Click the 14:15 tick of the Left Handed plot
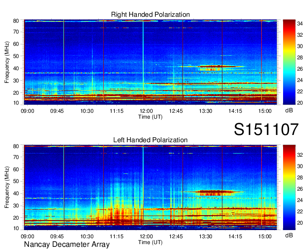This screenshot has width=308, height=250. coord(235,236)
